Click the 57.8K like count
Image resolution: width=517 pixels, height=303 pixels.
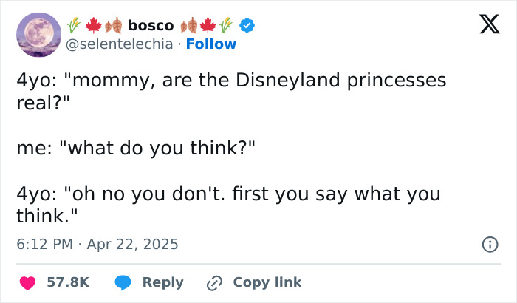[x=68, y=282]
